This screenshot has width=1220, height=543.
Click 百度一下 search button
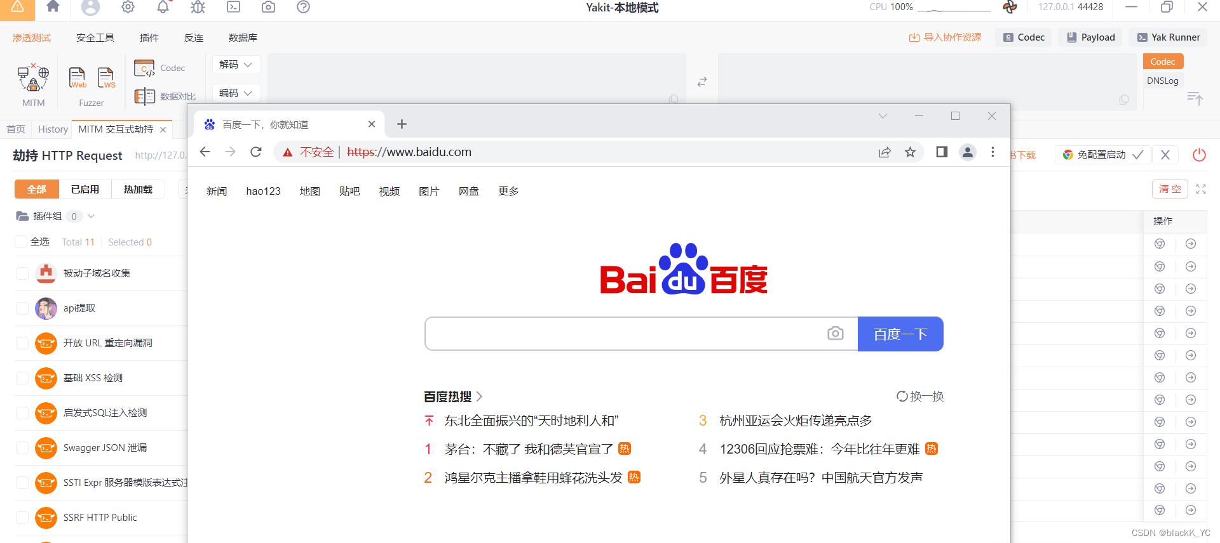(x=900, y=334)
